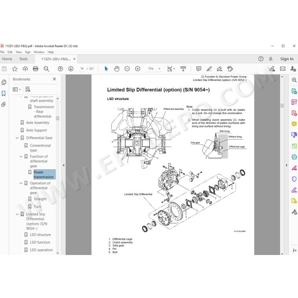The width and height of the screenshot is (298, 298).
Task: Go to previous page arrow
Action: coord(60,69)
